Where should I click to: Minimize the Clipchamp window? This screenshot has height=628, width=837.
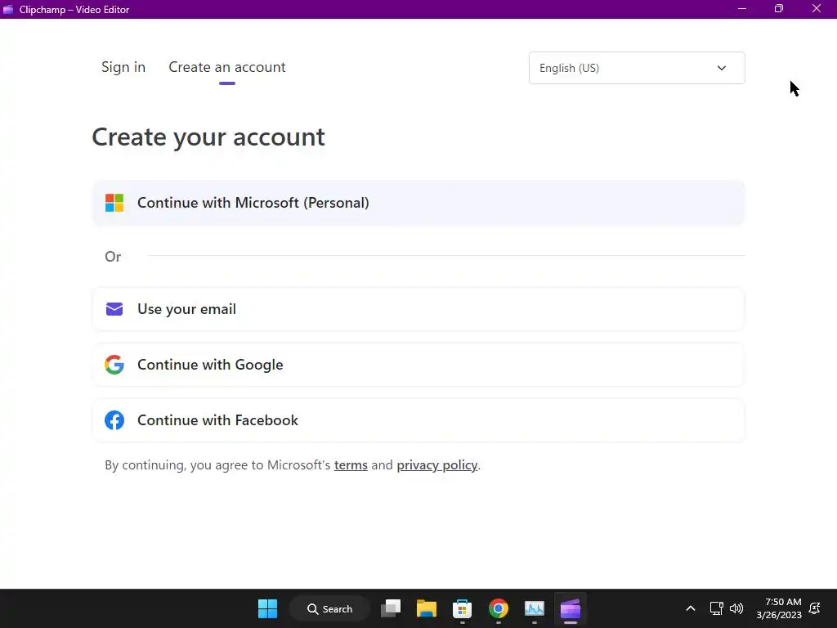(742, 9)
